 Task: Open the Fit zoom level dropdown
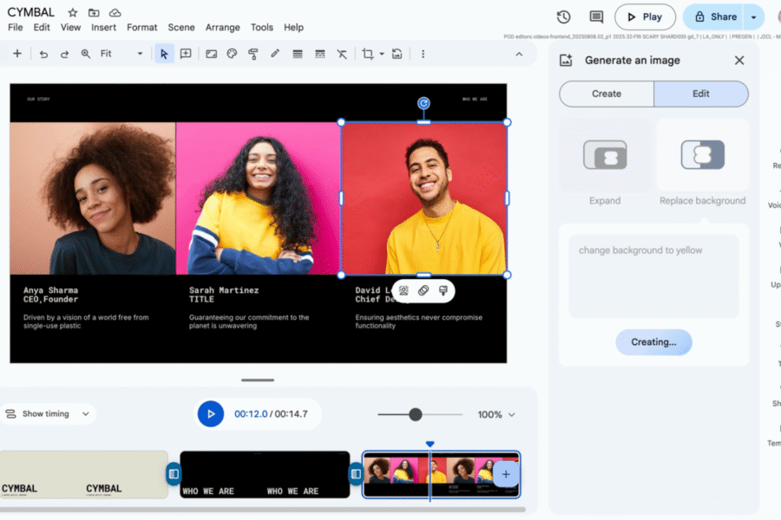pos(139,54)
